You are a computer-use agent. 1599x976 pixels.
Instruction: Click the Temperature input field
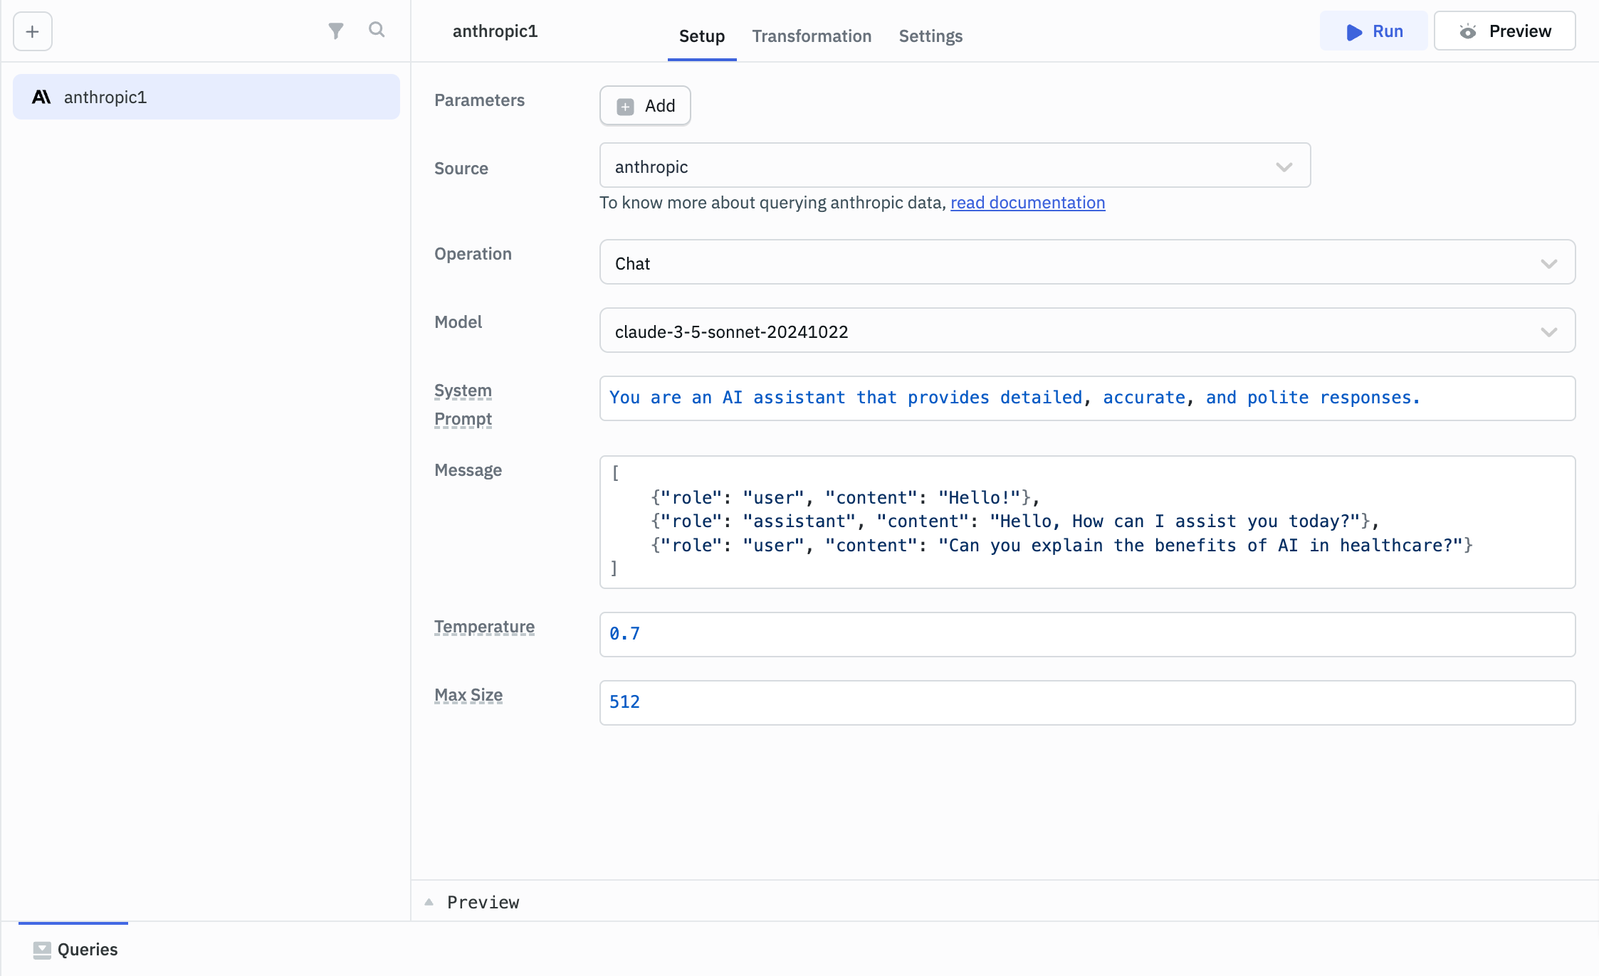coord(1085,632)
